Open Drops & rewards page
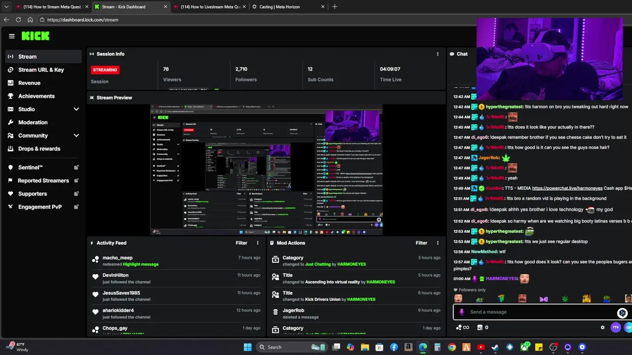This screenshot has height=355, width=632. 39,148
